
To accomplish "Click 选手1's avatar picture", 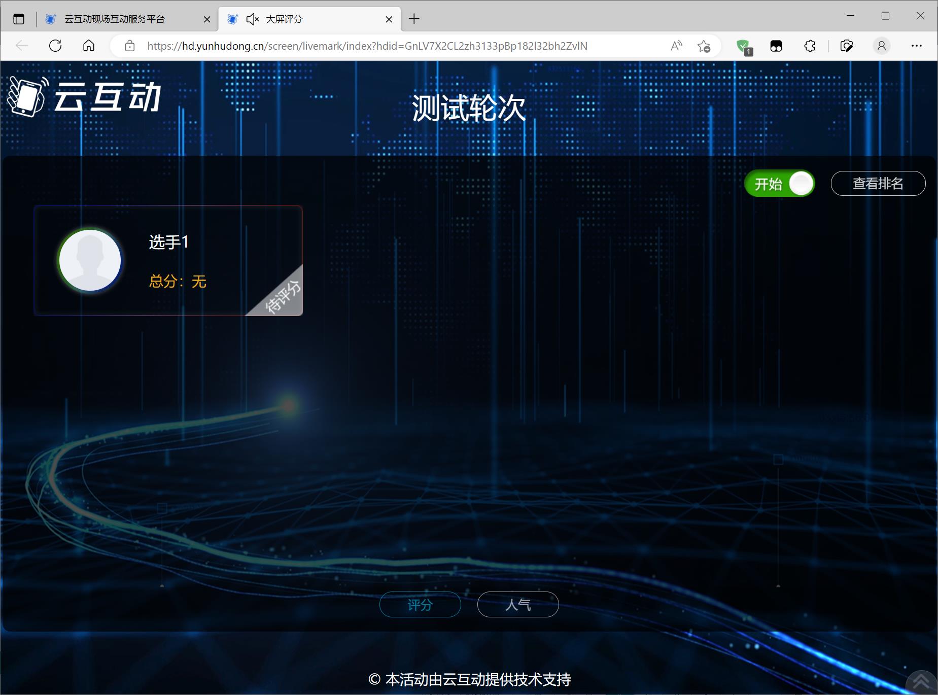I will tap(90, 260).
